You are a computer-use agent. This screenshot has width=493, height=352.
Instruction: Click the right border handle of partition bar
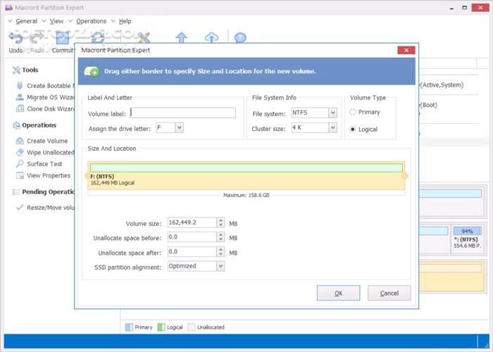pos(405,176)
